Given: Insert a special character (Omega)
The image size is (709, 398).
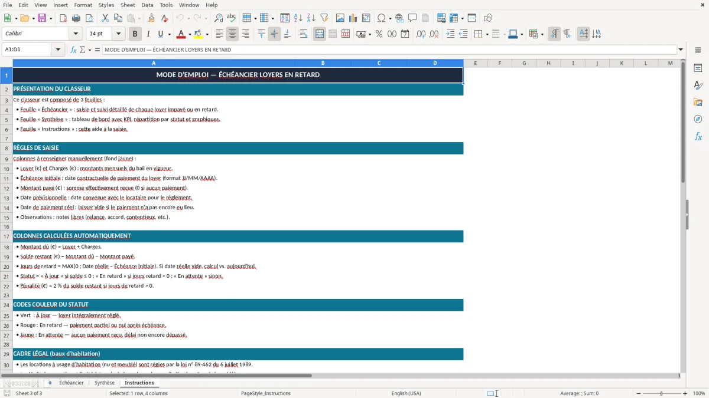Looking at the screenshot, I should point(381,18).
